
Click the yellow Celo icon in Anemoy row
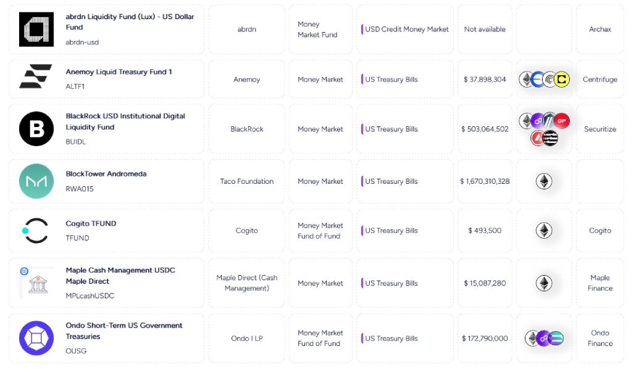tap(561, 80)
